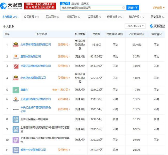Click 重阳集团有限公司 logo icon
168x155 pixels.
pyautogui.click(x=16, y=56)
